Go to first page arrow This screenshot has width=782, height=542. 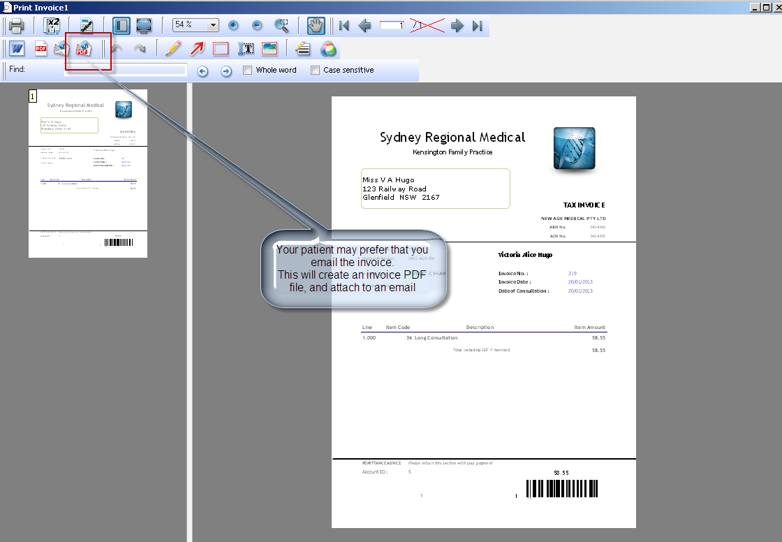[344, 25]
